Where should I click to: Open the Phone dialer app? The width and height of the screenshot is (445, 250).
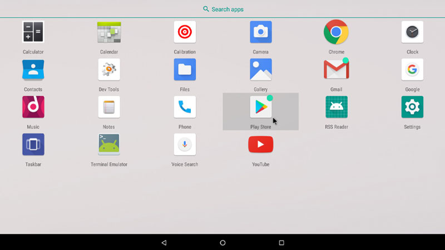tap(185, 107)
